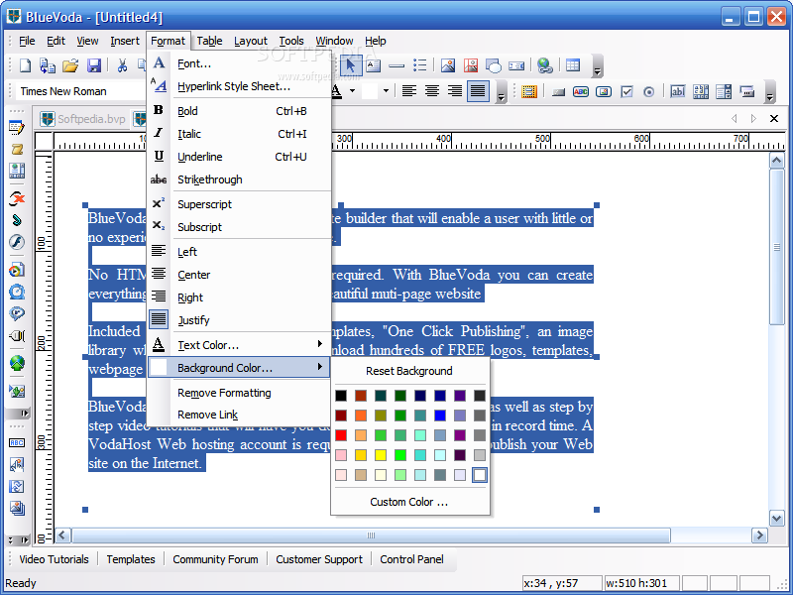This screenshot has width=793, height=595.
Task: Toggle Bold in the Format menu
Action: coord(187,111)
